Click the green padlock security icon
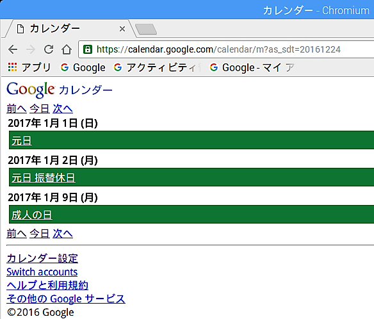374x319 pixels. (x=88, y=49)
